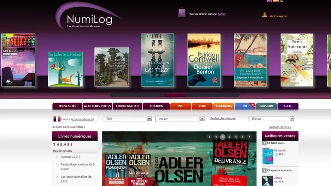331x186 pixels.
Task: Select slide 3 in banner carousel
Action: click(223, 137)
